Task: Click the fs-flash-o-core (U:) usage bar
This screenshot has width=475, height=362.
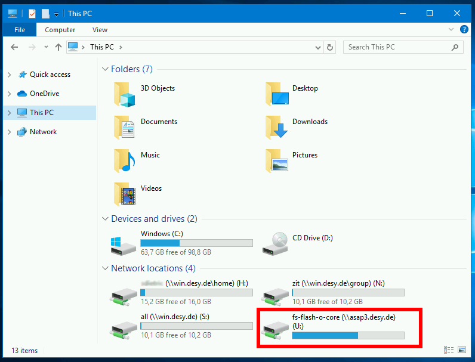Action: [348, 335]
